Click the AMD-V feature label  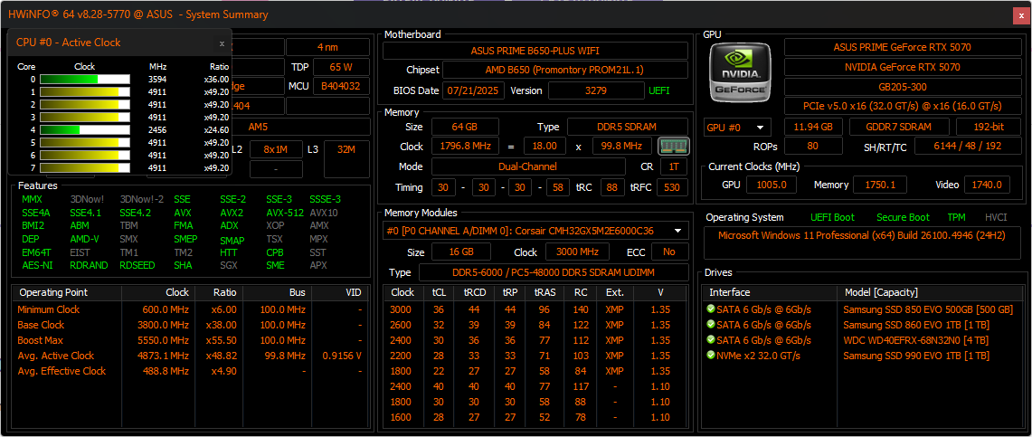[x=84, y=239]
